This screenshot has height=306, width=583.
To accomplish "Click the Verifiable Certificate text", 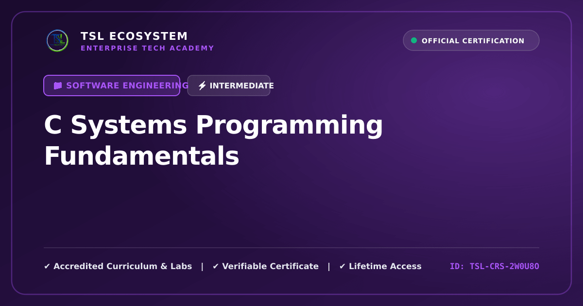I will pyautogui.click(x=270, y=266).
